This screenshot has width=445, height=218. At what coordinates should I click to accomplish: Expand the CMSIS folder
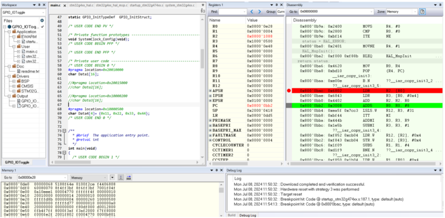[14, 86]
